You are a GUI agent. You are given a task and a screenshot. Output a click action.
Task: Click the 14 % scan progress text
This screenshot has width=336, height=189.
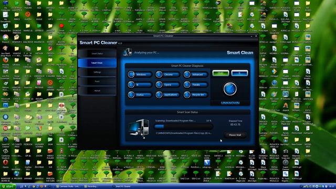209,121
